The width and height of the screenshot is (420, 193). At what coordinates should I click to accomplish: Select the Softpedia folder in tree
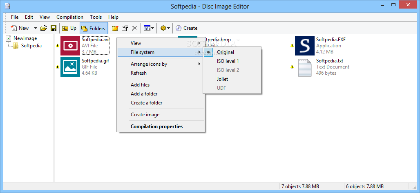click(x=31, y=46)
